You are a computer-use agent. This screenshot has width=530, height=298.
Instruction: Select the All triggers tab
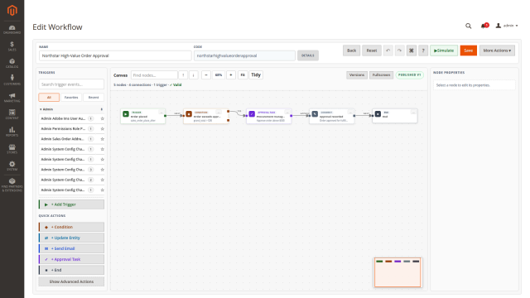(x=49, y=98)
